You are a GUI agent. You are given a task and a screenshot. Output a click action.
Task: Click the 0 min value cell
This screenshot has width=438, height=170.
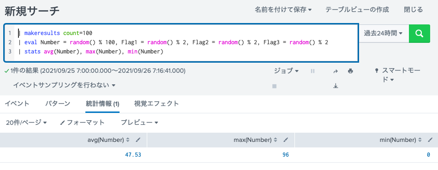[x=428, y=155]
